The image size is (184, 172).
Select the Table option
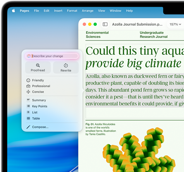(x=52, y=118)
